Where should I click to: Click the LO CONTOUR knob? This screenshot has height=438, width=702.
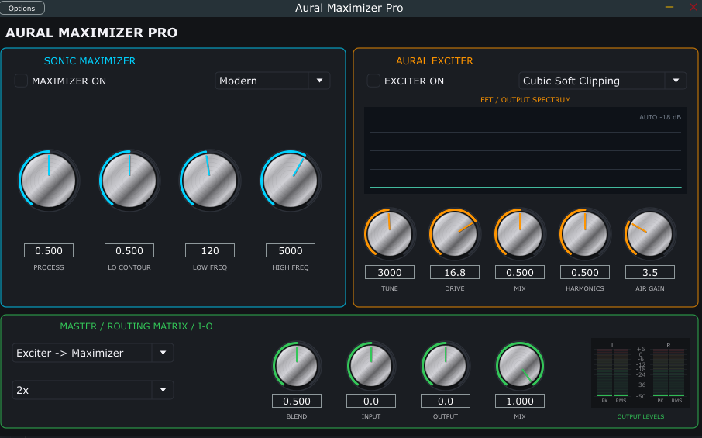point(129,181)
